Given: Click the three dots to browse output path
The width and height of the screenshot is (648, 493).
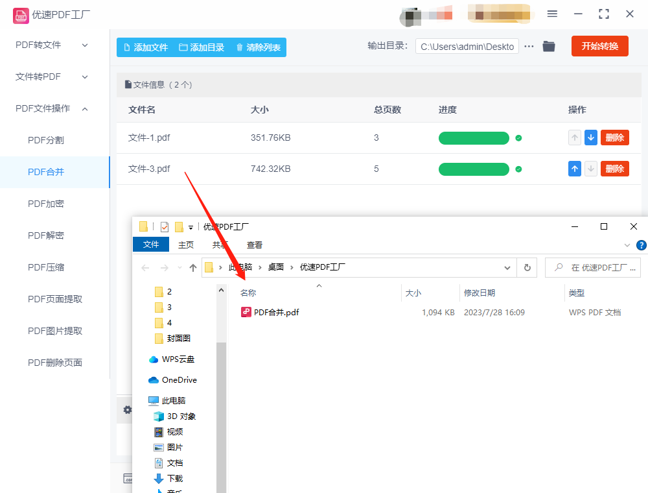Looking at the screenshot, I should 529,46.
